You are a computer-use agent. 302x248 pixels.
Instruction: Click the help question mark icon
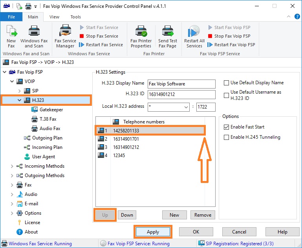coord(297,17)
